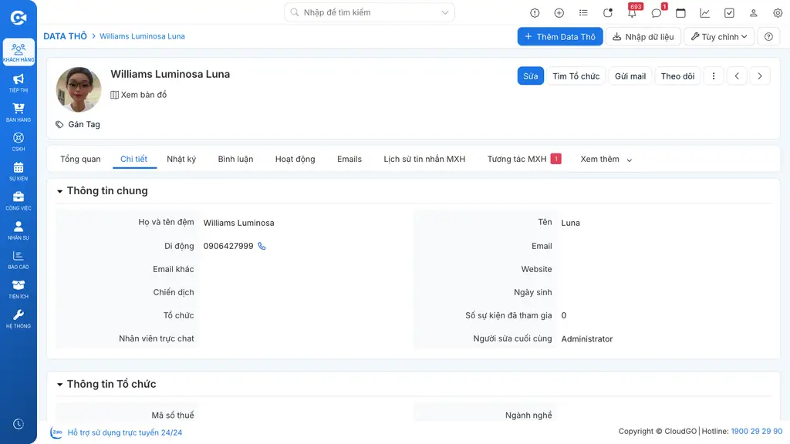Open the Nhật ký tab
The height and width of the screenshot is (444, 790).
pos(181,159)
